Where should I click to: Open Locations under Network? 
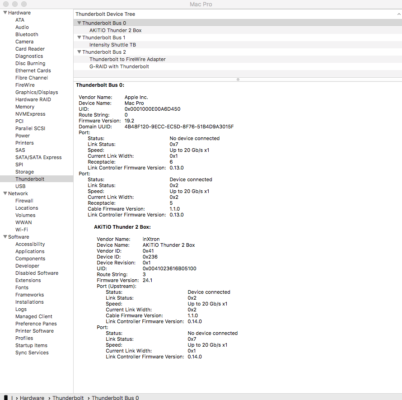pos(27,208)
